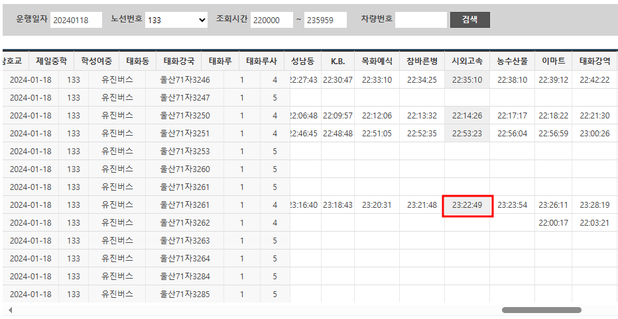
Task: Click the 운행일자 date input field
Action: click(x=76, y=20)
